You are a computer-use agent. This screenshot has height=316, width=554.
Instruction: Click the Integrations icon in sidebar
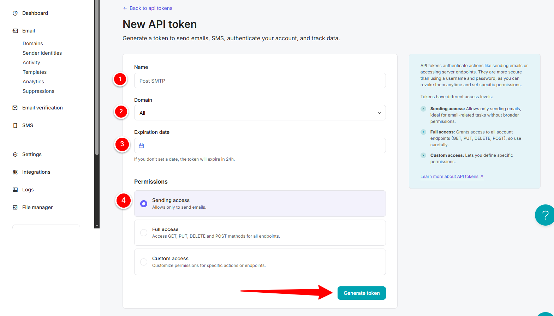(x=15, y=172)
